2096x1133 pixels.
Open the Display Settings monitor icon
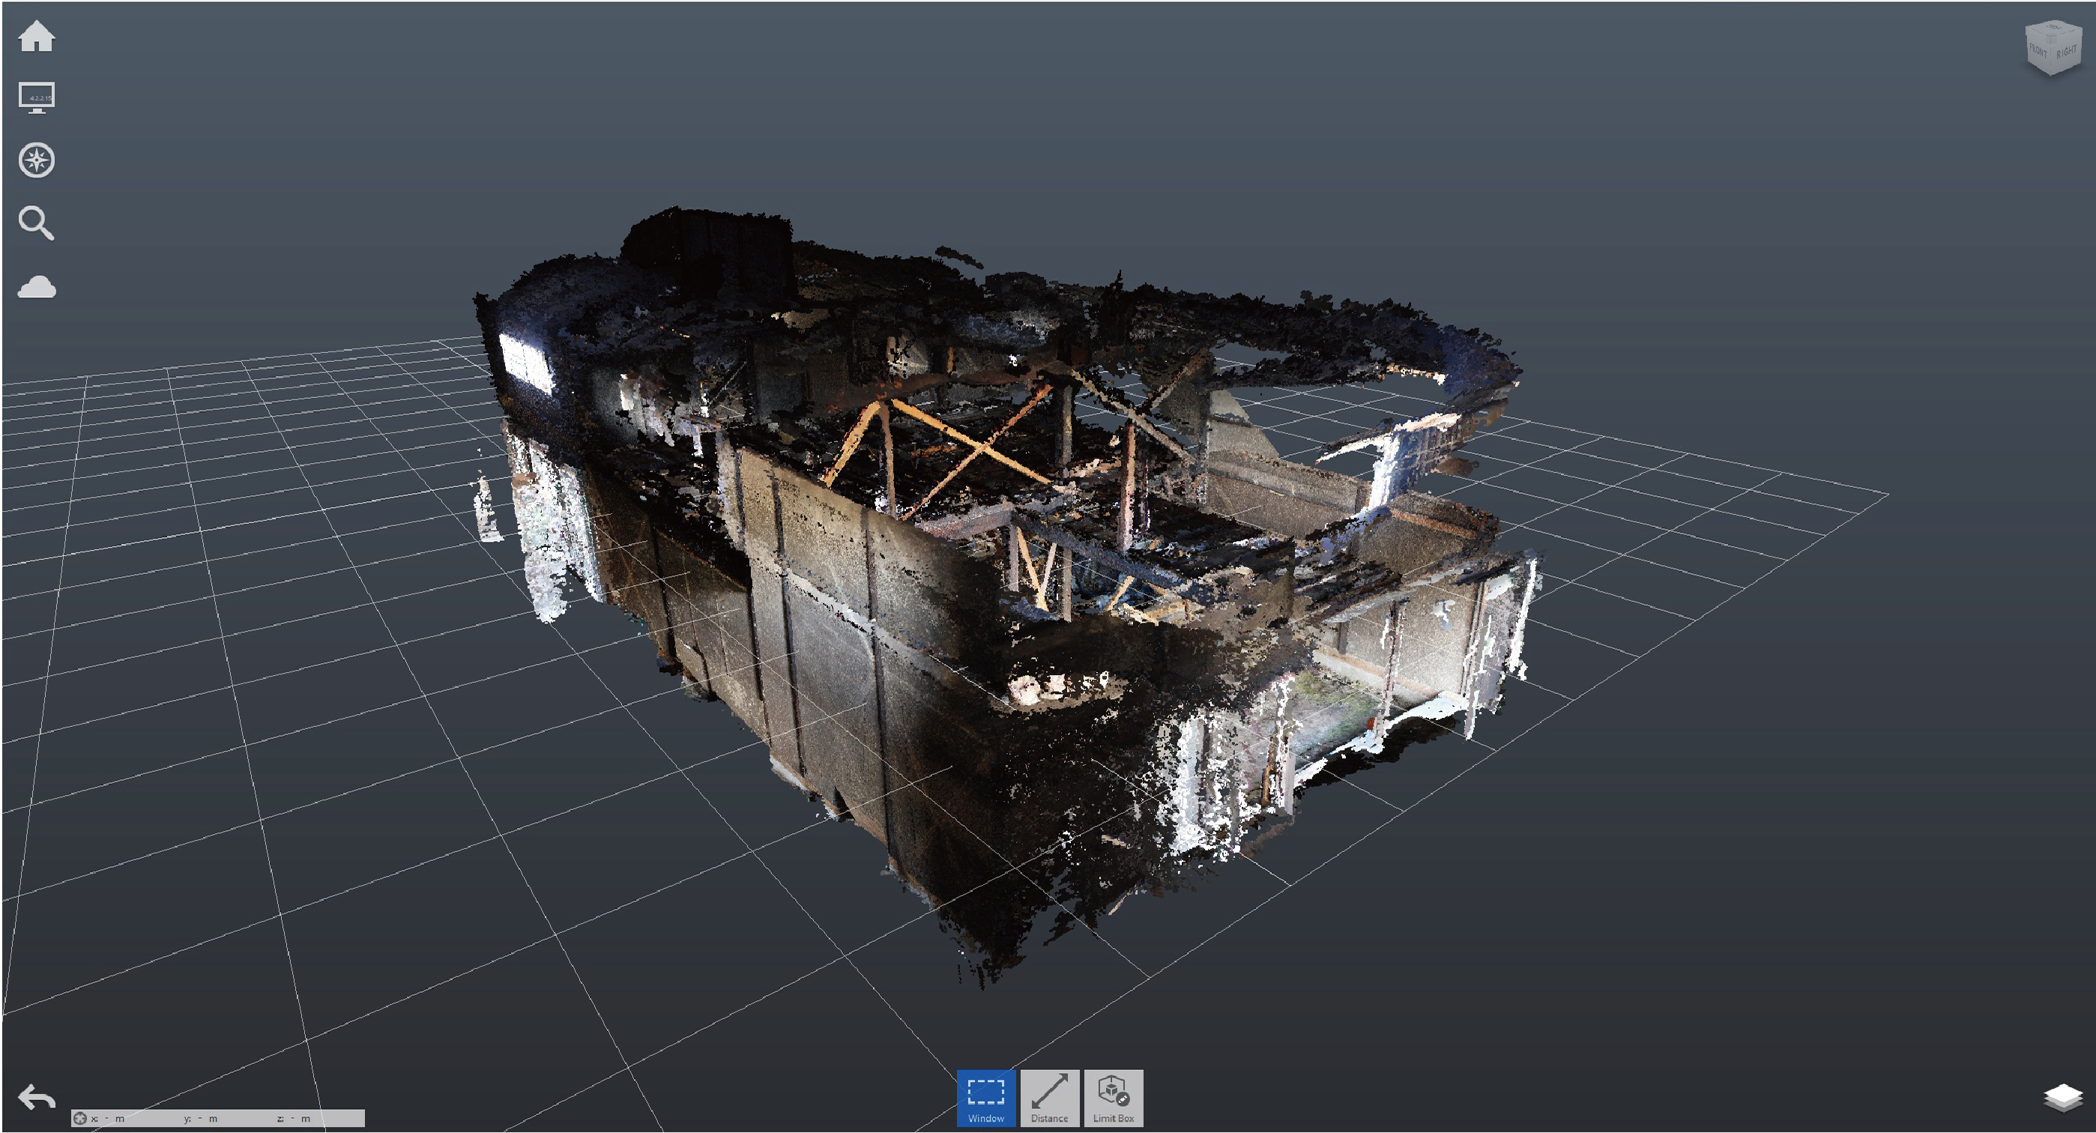point(37,97)
